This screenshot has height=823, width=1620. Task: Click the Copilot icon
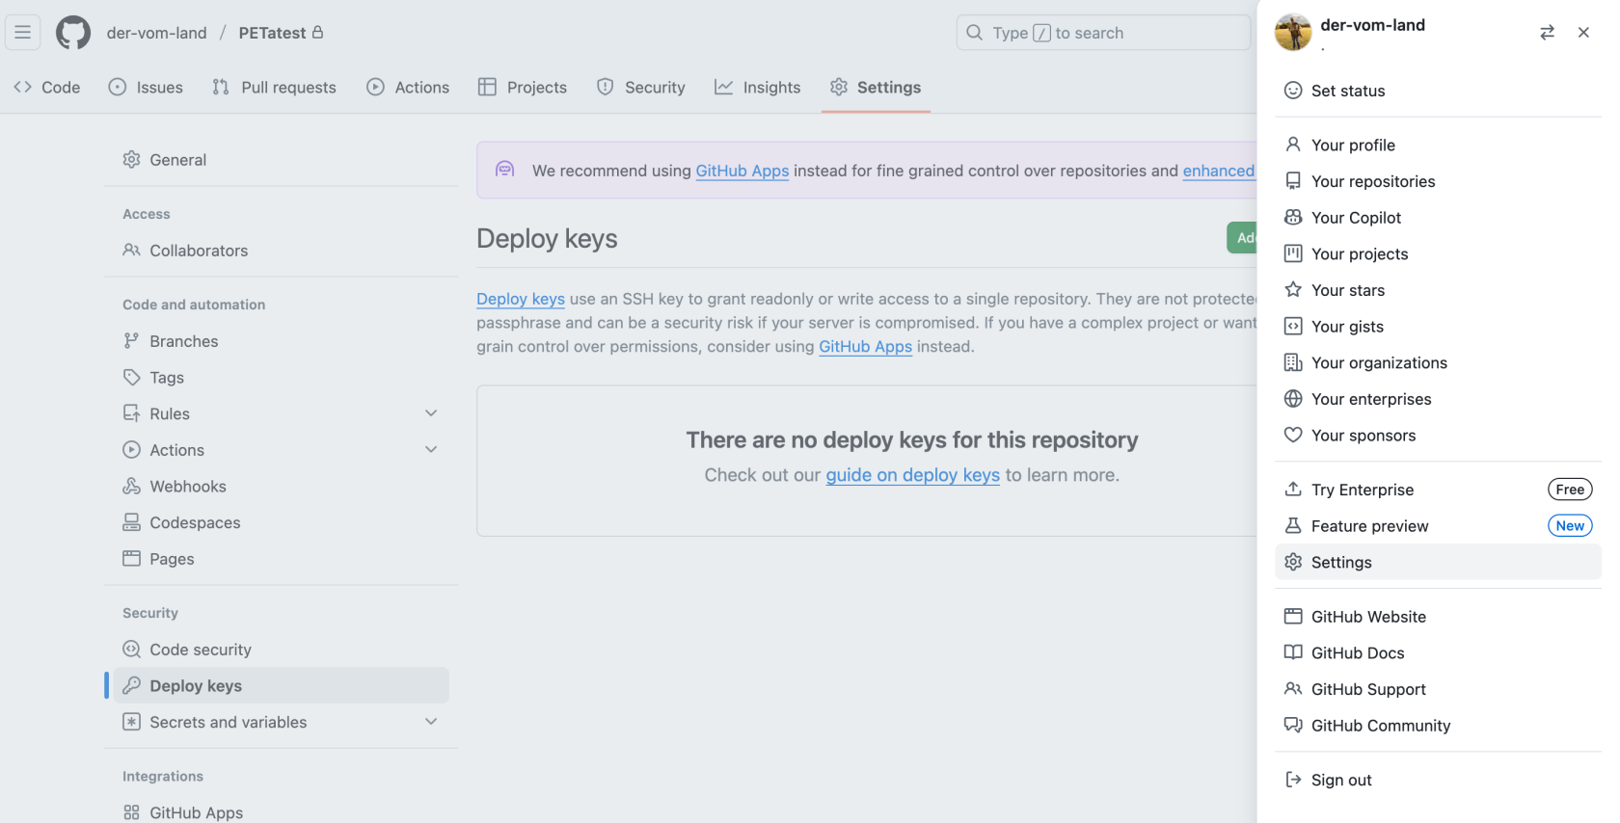pos(1293,218)
